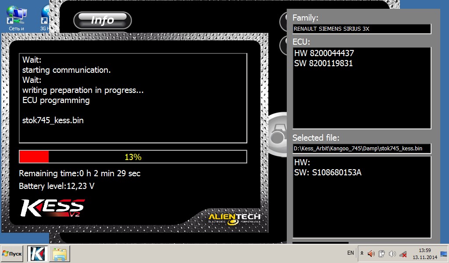This screenshot has width=449, height=263.
Task: Click the white speaker volume tray icon
Action: point(392,253)
